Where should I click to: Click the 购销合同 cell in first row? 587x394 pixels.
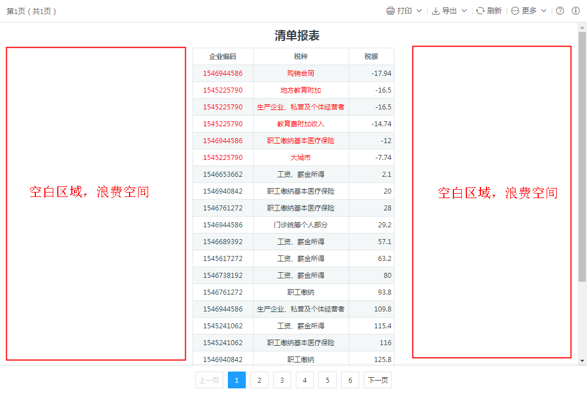point(301,74)
